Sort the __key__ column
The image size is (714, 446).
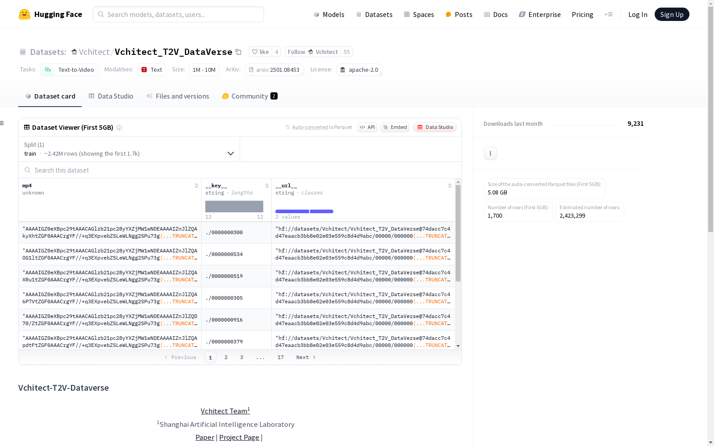point(267,186)
